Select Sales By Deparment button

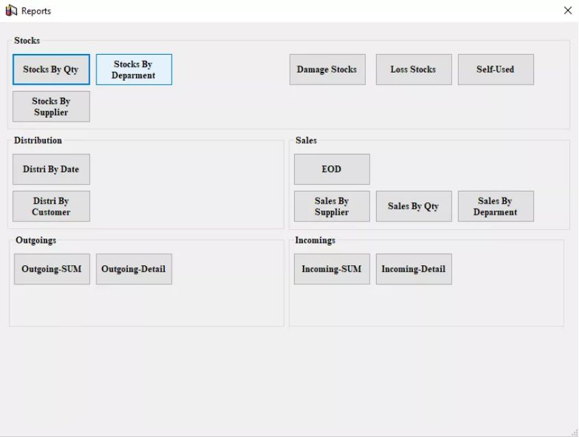click(496, 207)
